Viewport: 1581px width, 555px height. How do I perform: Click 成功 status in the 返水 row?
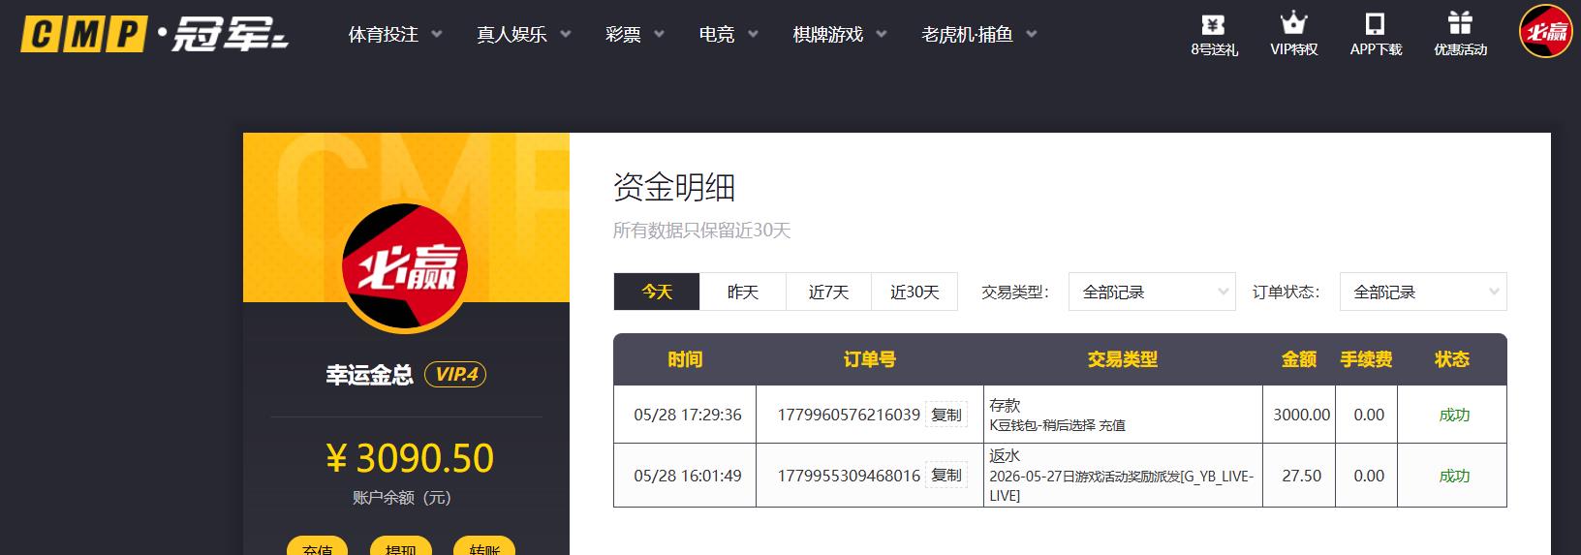1454,476
